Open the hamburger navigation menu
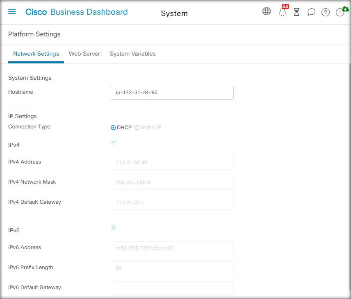Viewport: 351px width, 299px height. (x=12, y=11)
